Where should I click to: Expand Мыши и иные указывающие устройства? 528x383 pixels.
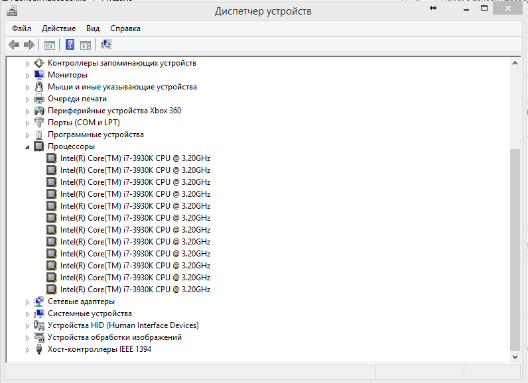28,87
